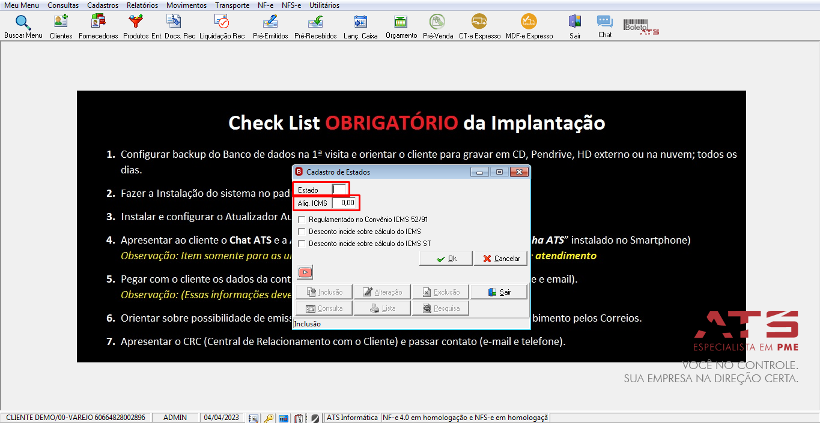This screenshot has width=820, height=423.
Task: Open Lanç. Caixa toolbar icon
Action: click(x=360, y=27)
